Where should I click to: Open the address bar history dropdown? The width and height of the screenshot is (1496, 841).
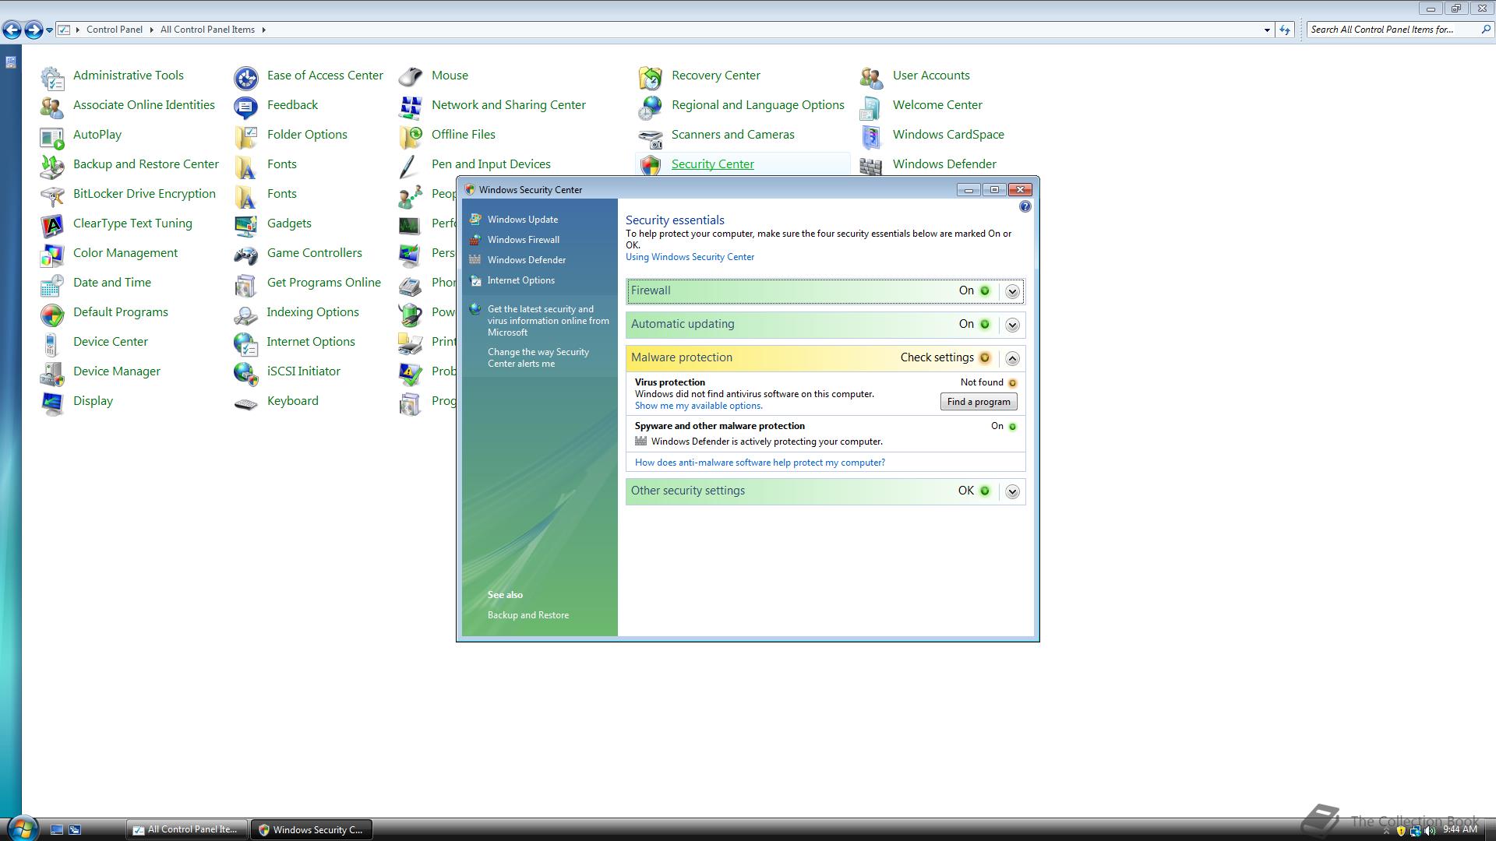click(x=1266, y=30)
